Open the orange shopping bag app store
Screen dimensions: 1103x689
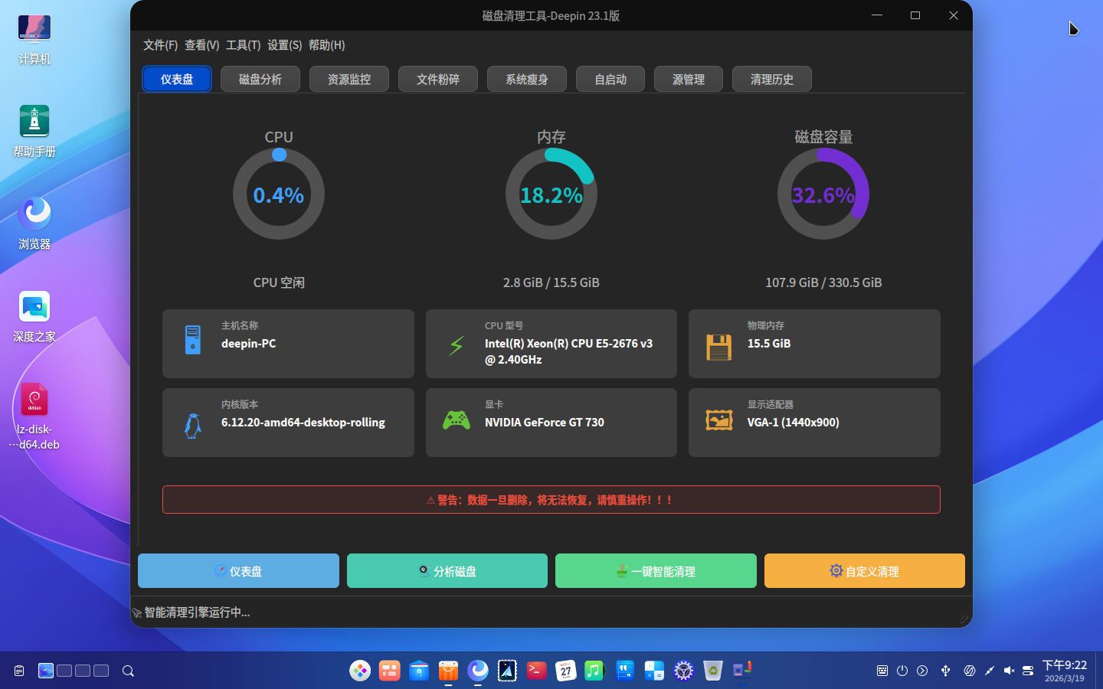(x=448, y=671)
